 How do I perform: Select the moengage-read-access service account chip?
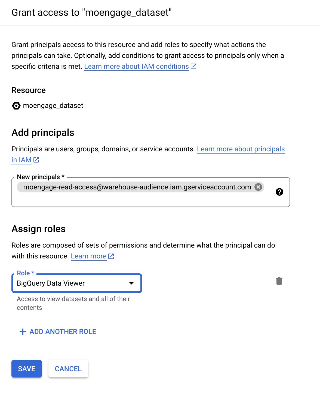[x=137, y=187]
